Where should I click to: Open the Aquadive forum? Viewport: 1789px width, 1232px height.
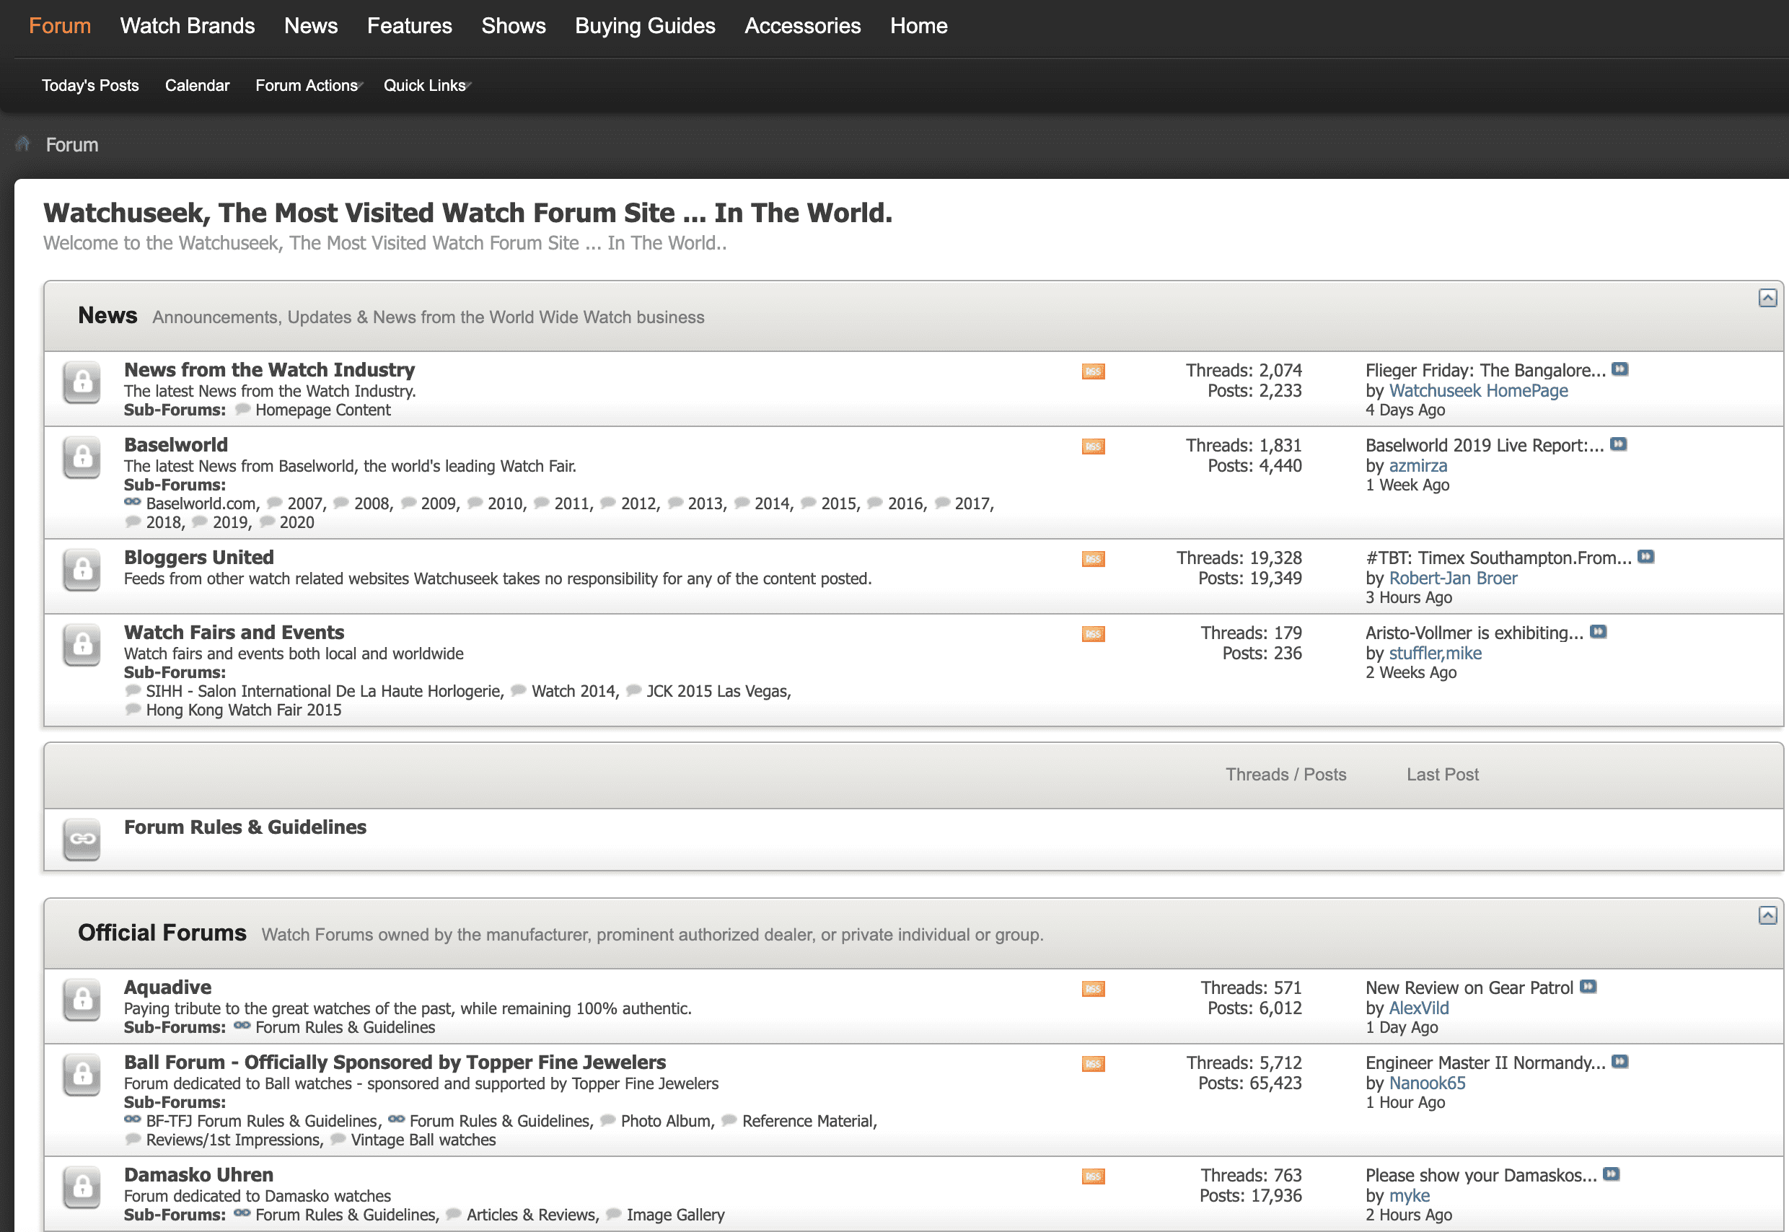pos(168,987)
